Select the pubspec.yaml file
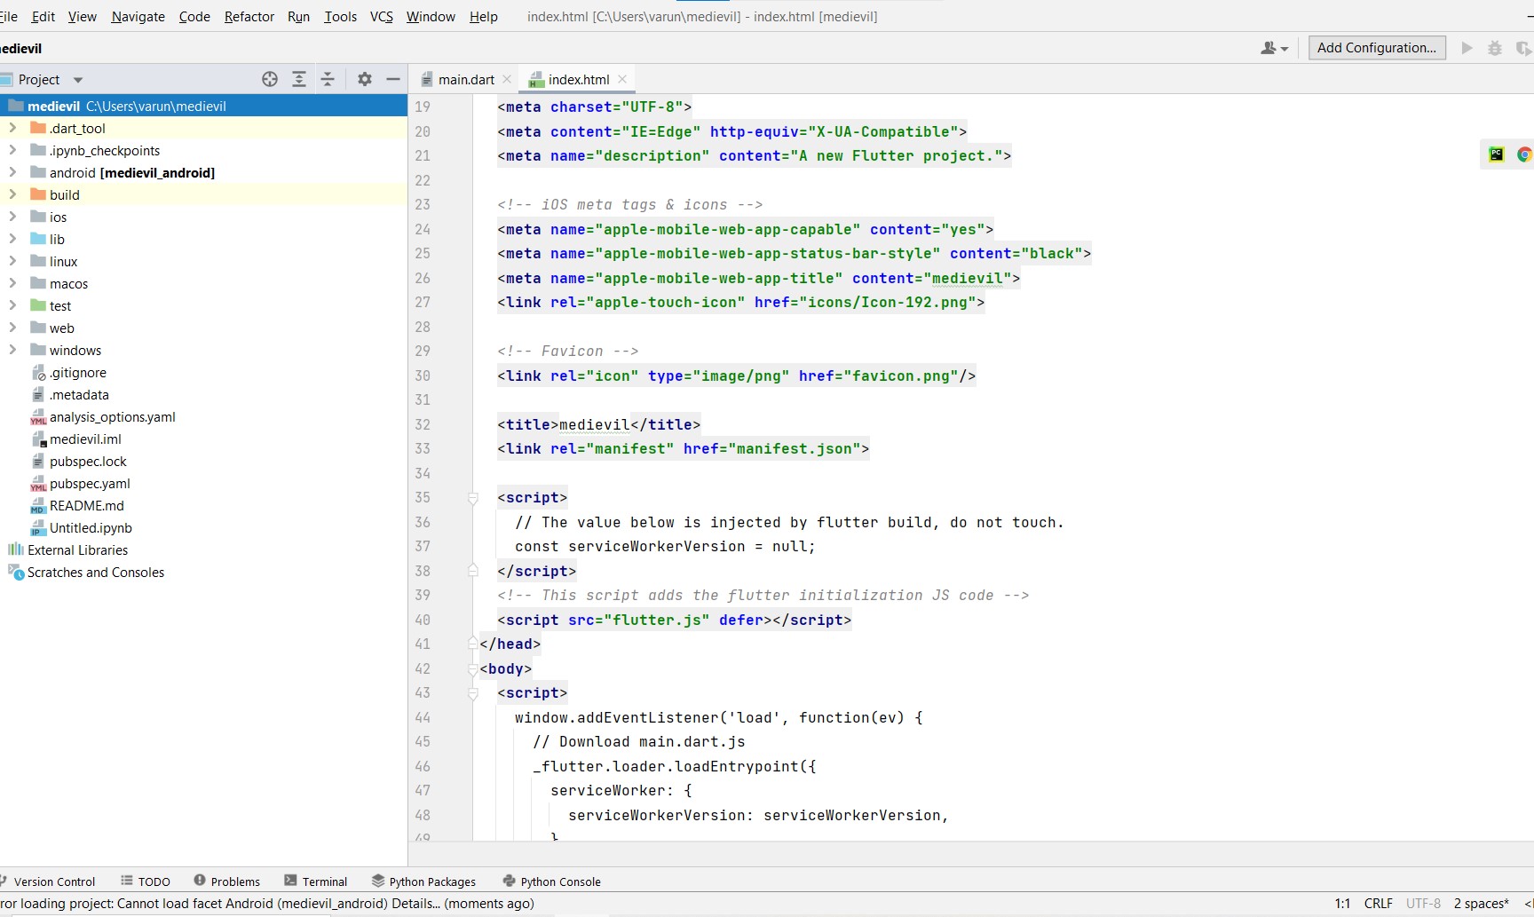The width and height of the screenshot is (1534, 917). 90,484
